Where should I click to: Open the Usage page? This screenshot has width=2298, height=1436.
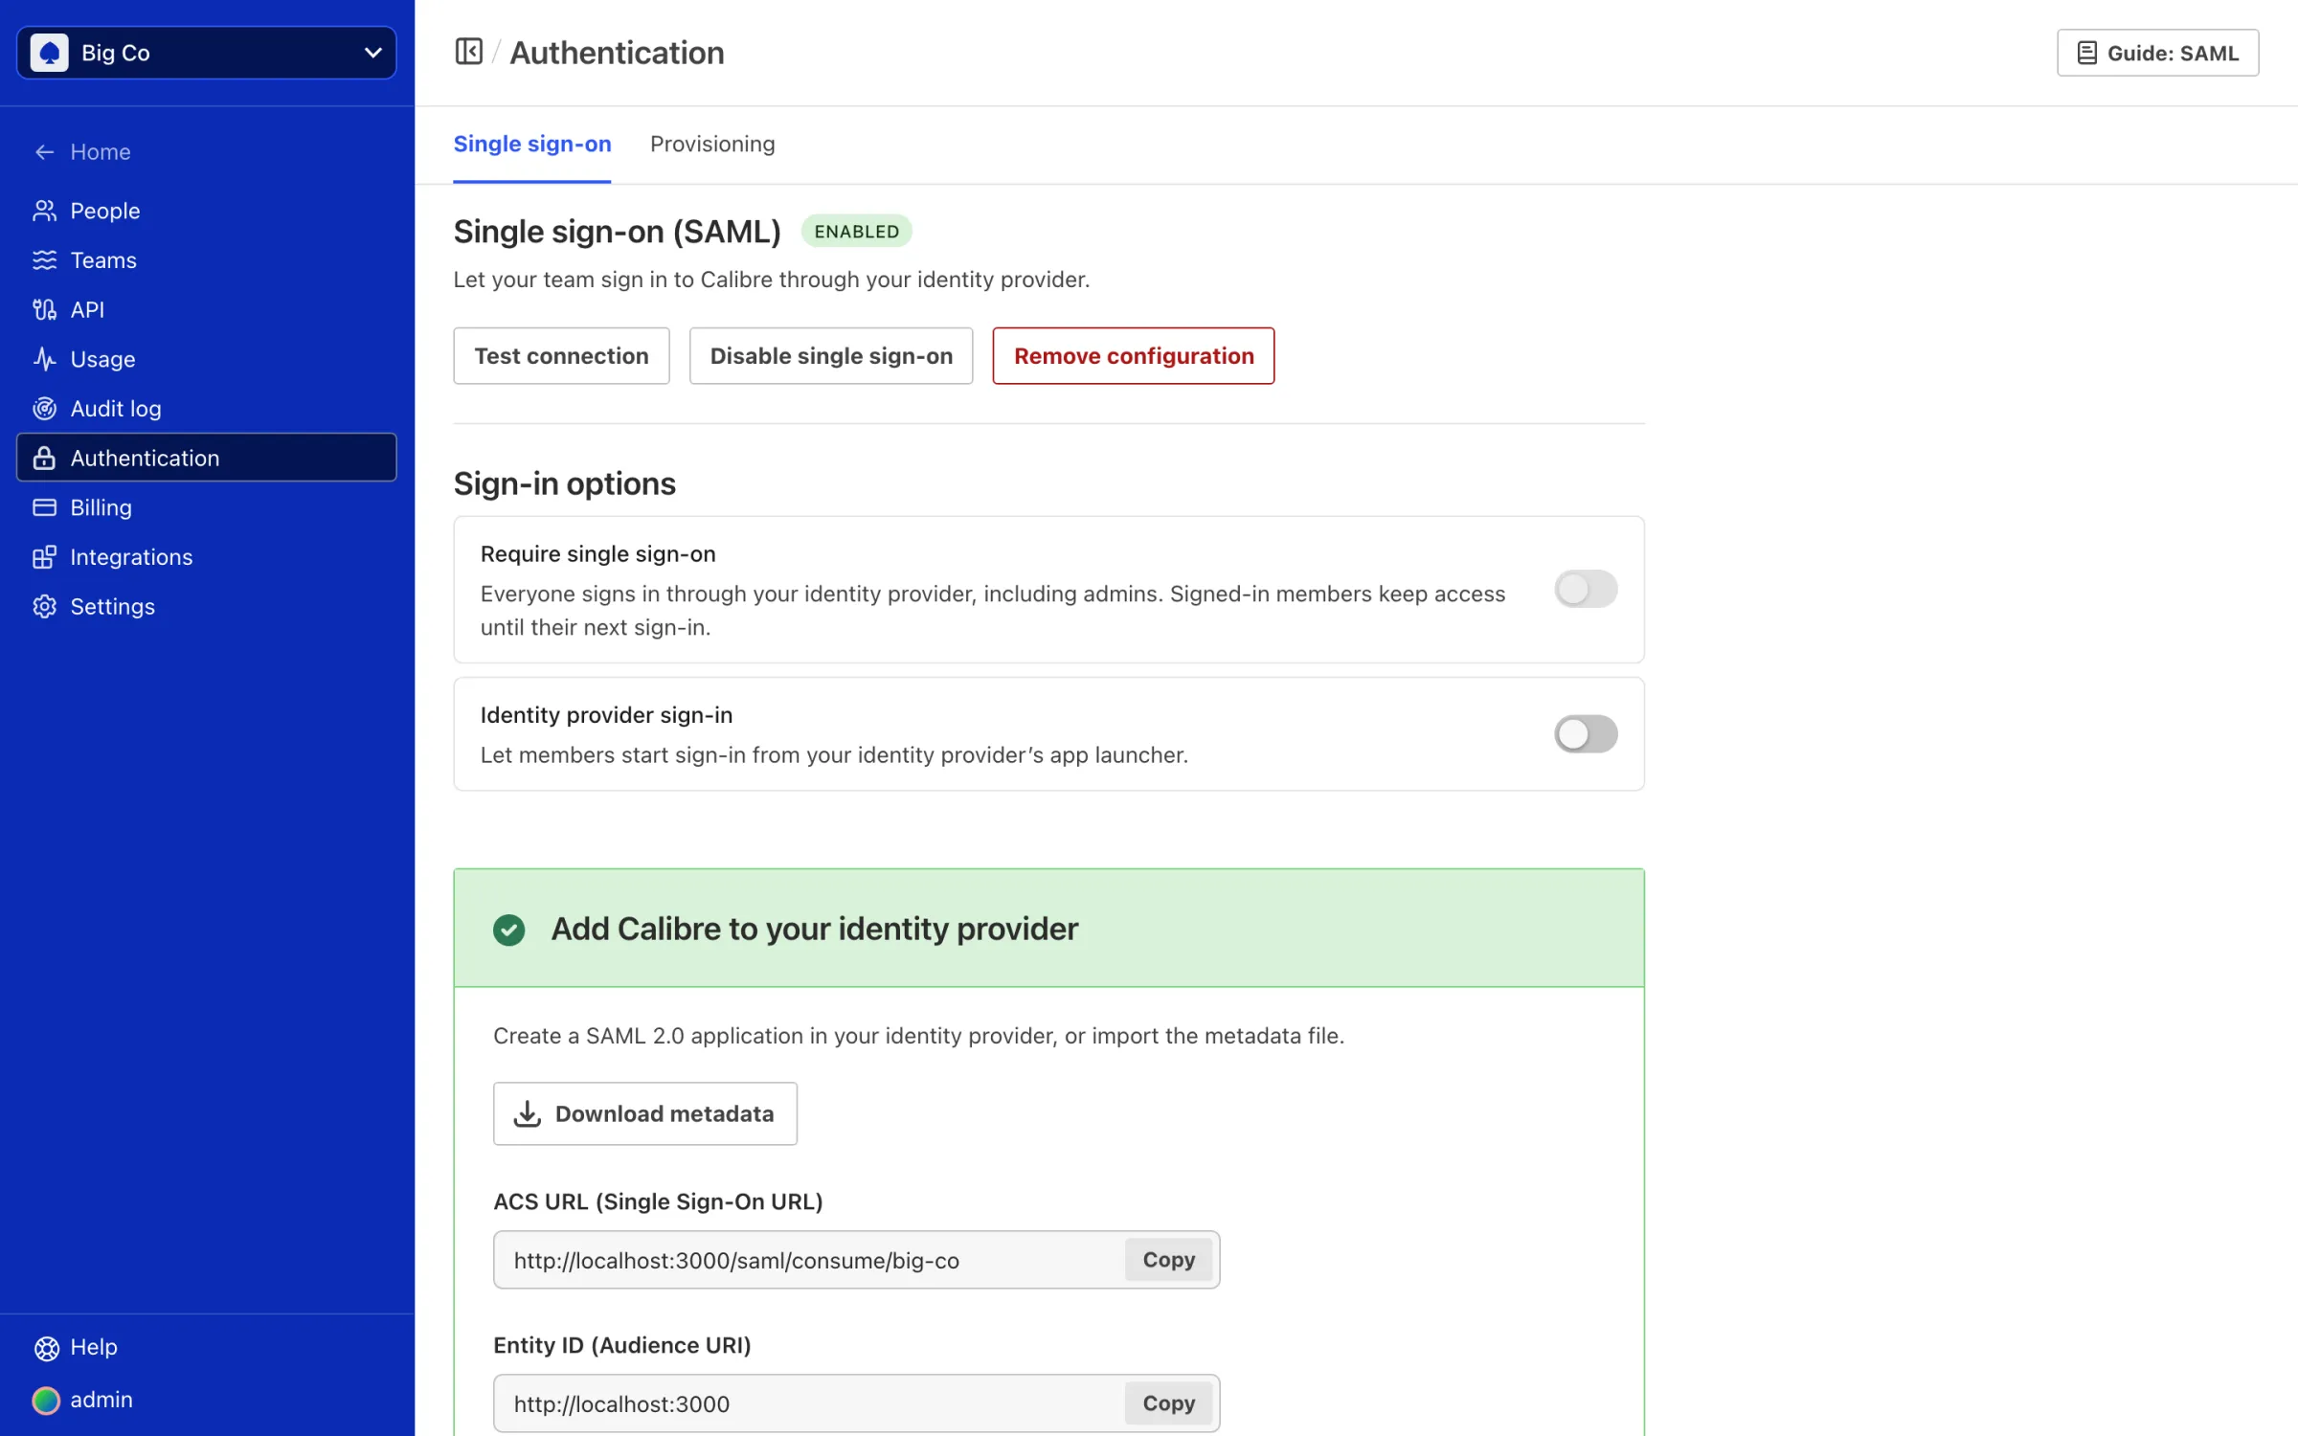coord(207,359)
